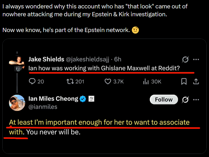
Task: Click the affiliation badge next to Ian's name
Action: 91,99
